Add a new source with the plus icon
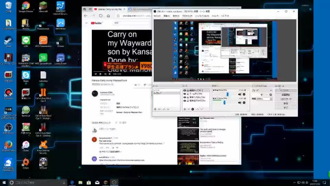 (x=185, y=109)
